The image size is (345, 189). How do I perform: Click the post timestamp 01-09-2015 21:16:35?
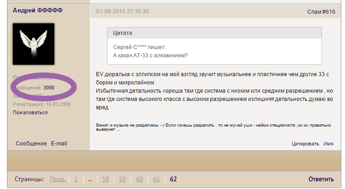click(122, 11)
